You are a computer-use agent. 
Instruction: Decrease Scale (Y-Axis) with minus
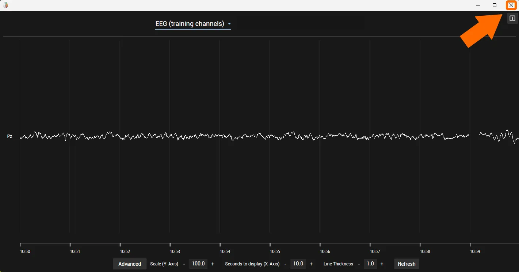click(184, 264)
